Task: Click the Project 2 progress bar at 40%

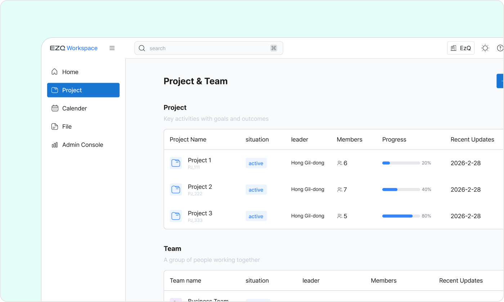Action: (401, 189)
